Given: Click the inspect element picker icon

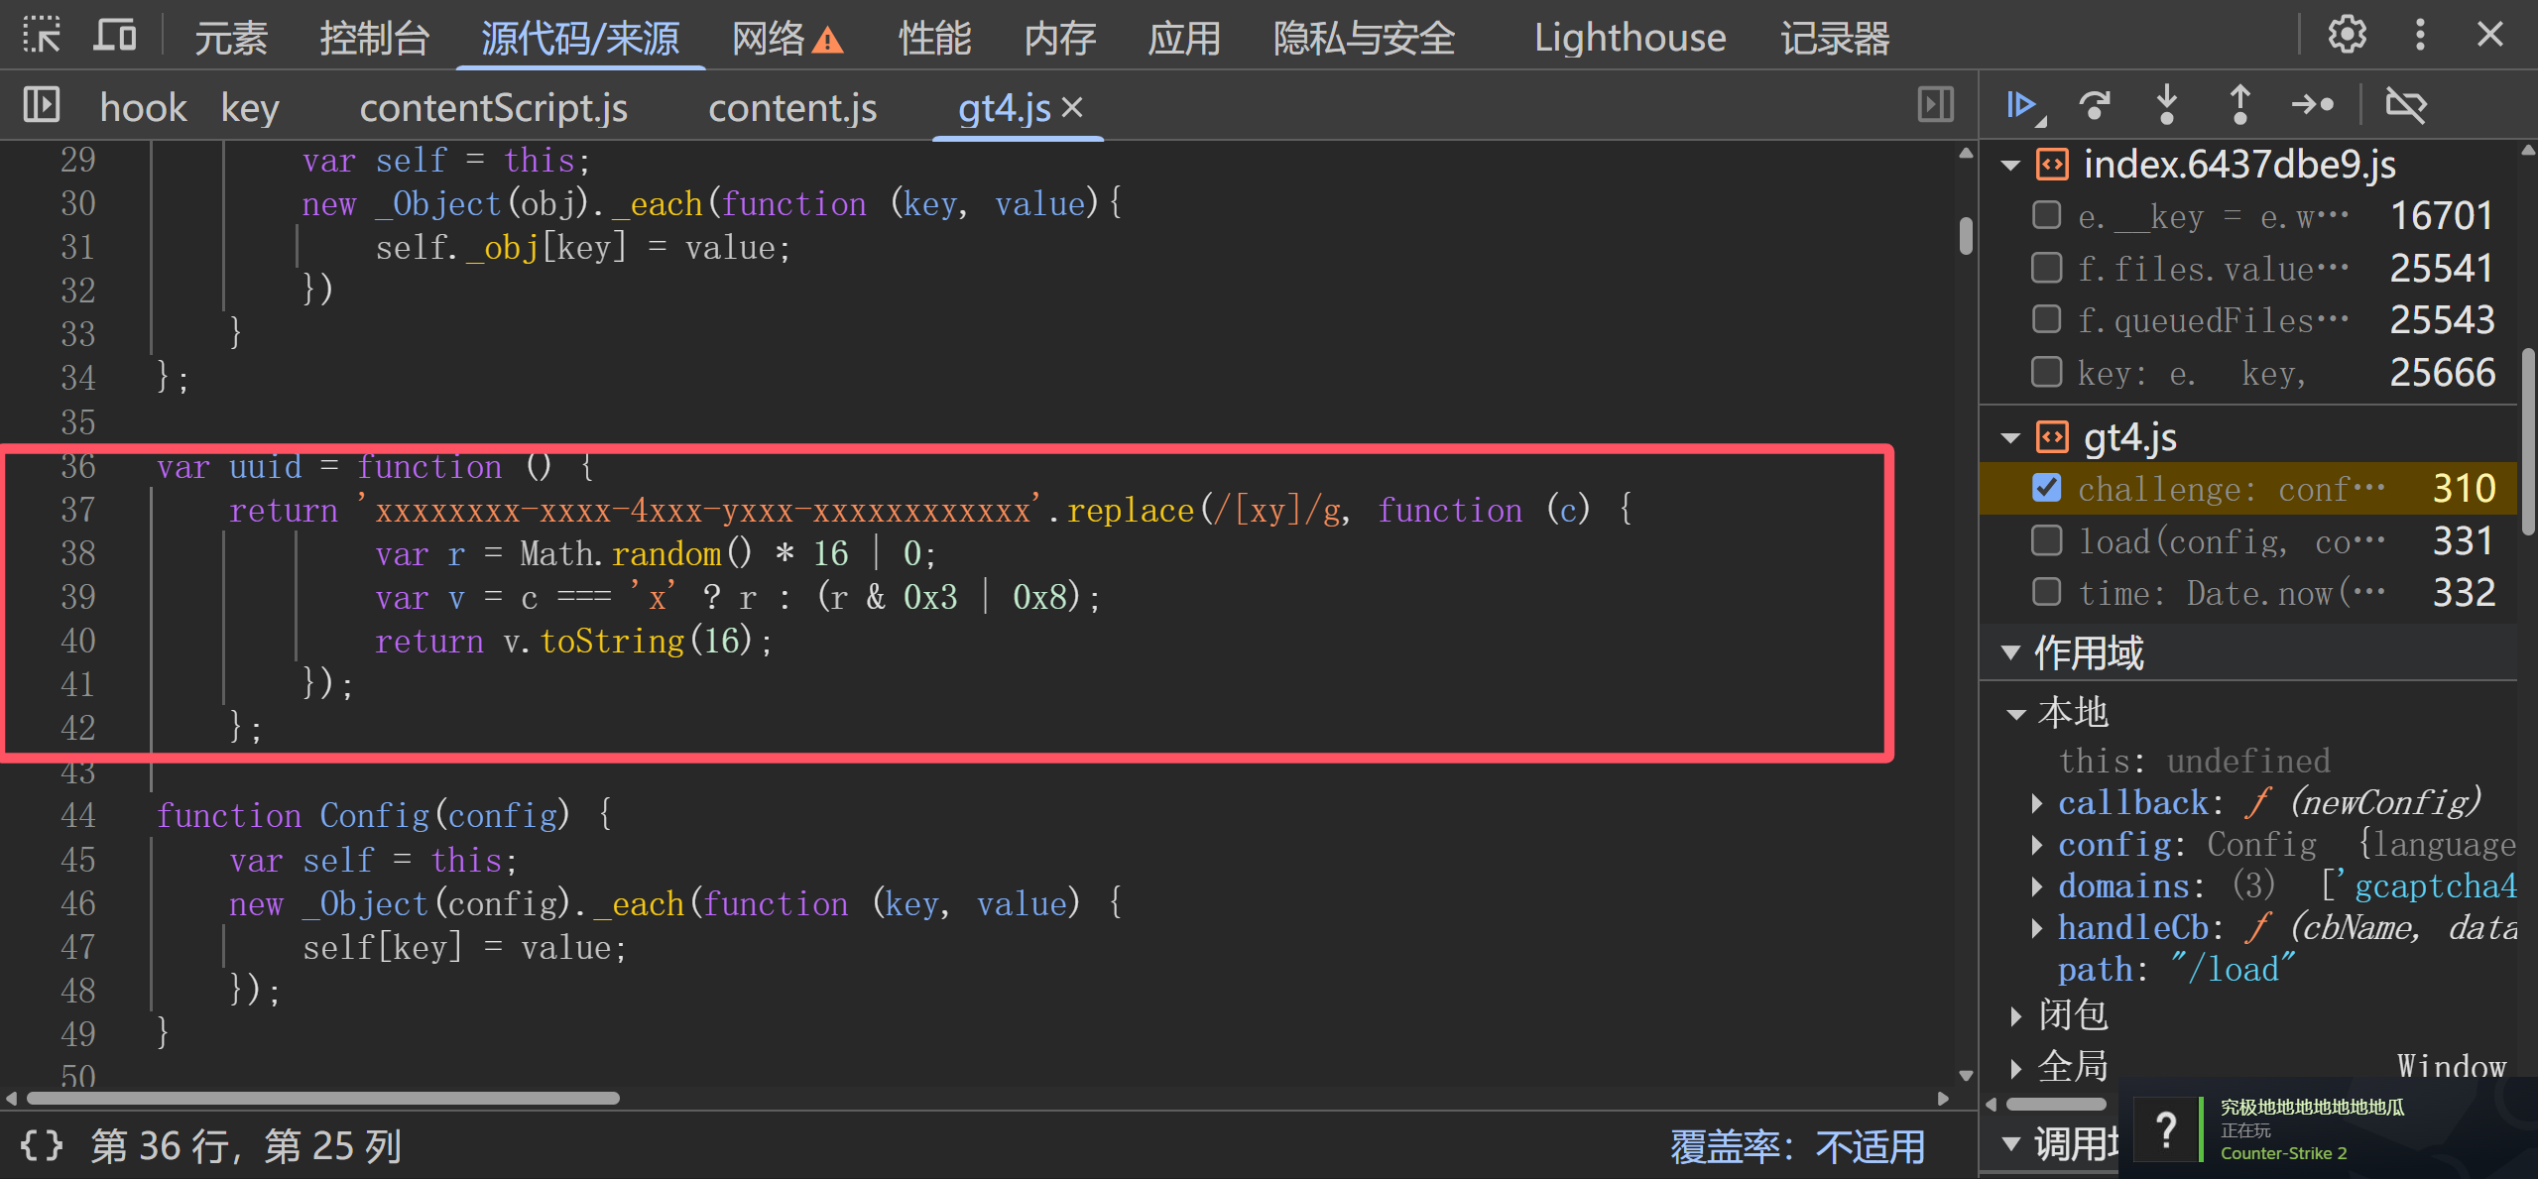Looking at the screenshot, I should (41, 36).
